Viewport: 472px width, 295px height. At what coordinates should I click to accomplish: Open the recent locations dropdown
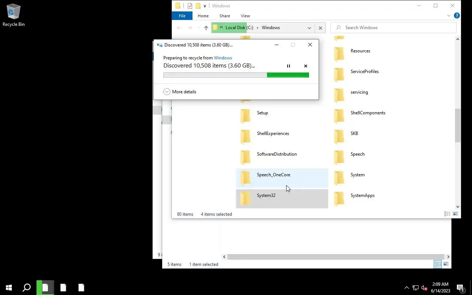(x=198, y=28)
